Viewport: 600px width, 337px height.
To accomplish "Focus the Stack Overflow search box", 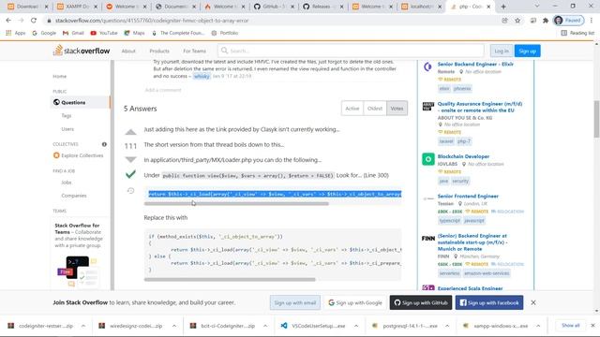I will click(351, 51).
